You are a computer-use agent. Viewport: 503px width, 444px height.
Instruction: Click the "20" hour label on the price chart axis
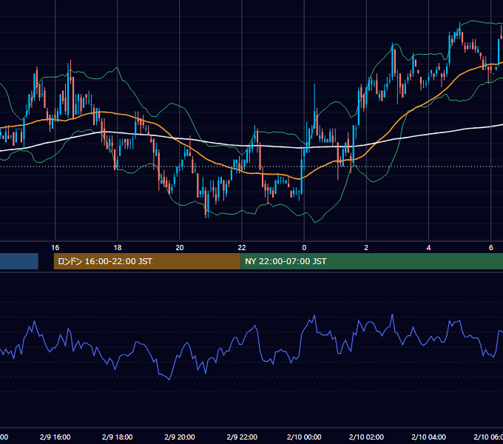pyautogui.click(x=180, y=247)
